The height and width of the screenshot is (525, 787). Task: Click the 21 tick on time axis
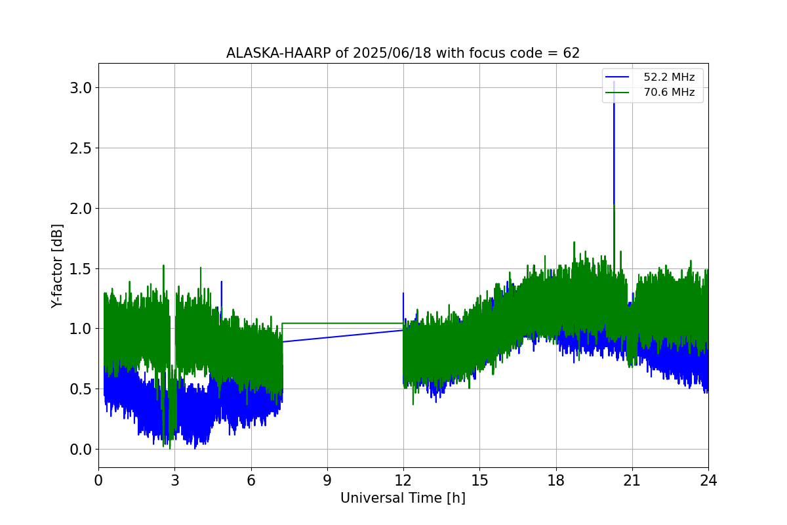[x=632, y=480]
